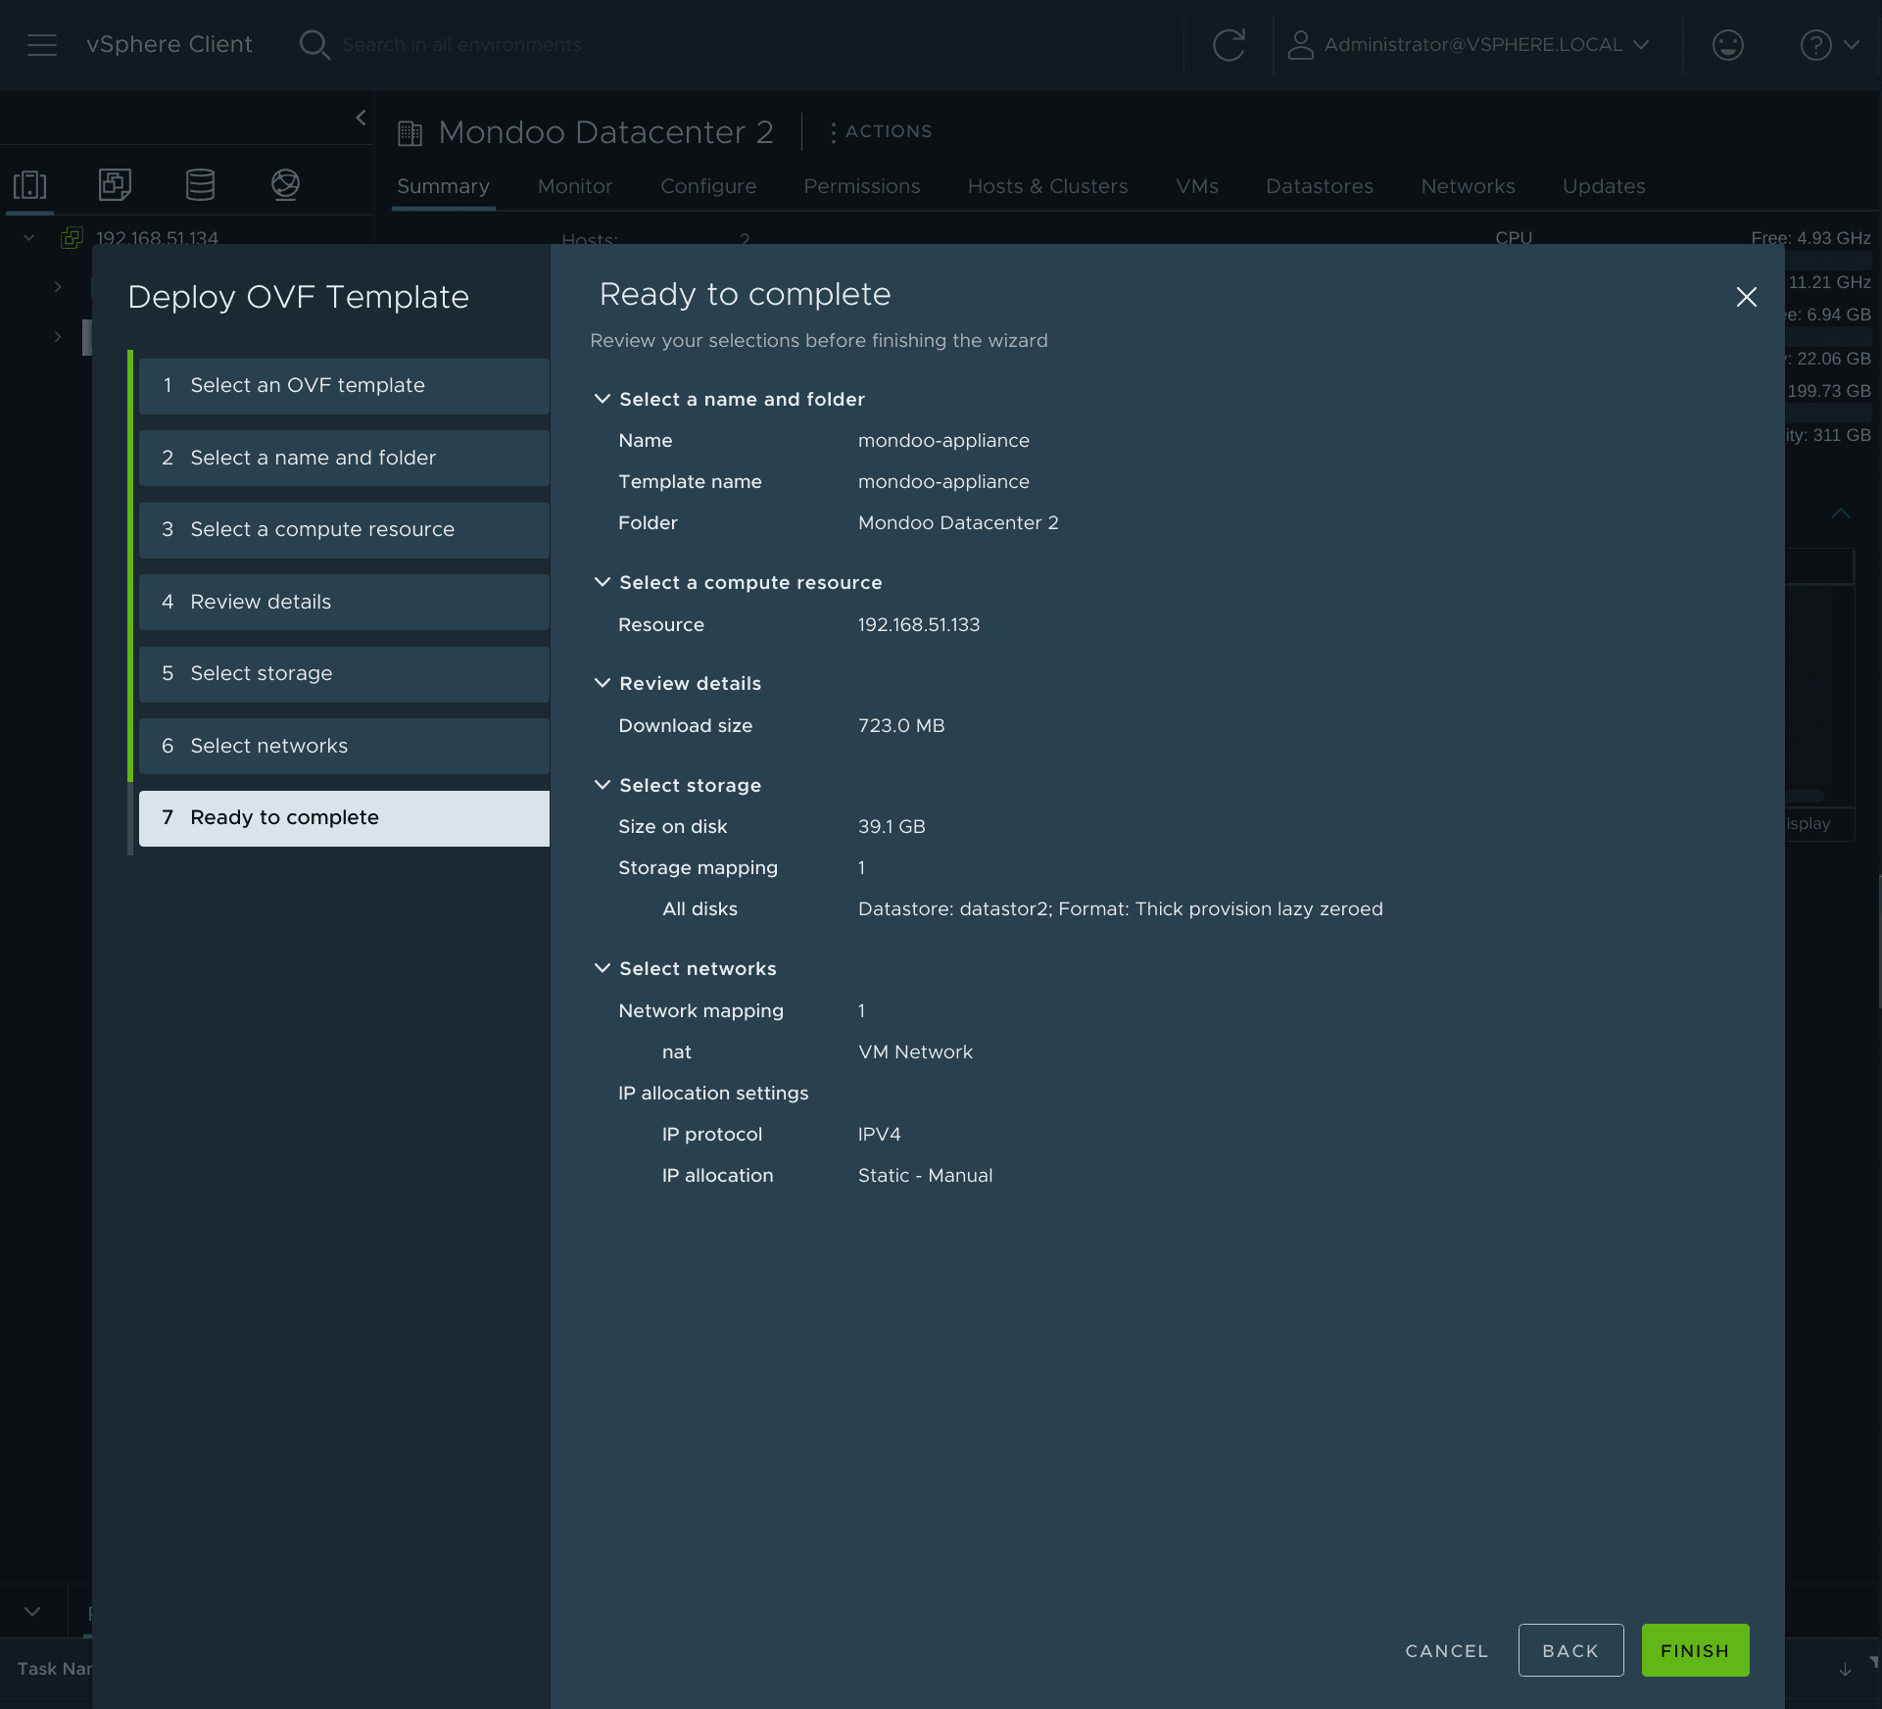The height and width of the screenshot is (1709, 1882).
Task: Click the refresh icon in header
Action: tap(1229, 45)
